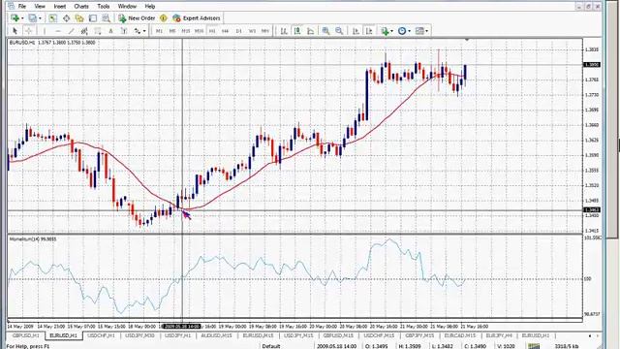
Task: Click the New Order button
Action: [137, 18]
